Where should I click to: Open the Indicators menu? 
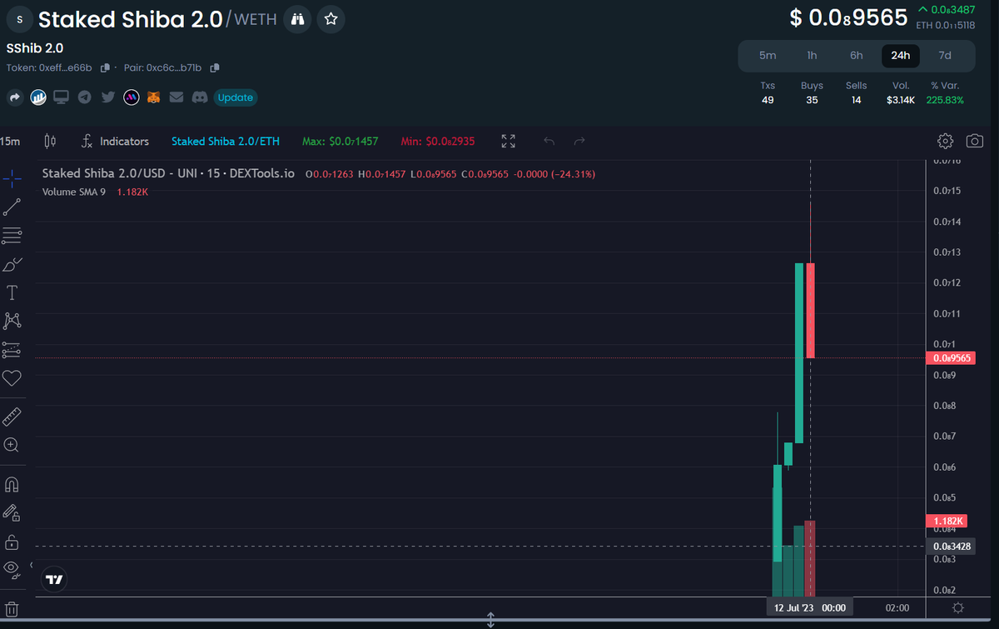(115, 142)
